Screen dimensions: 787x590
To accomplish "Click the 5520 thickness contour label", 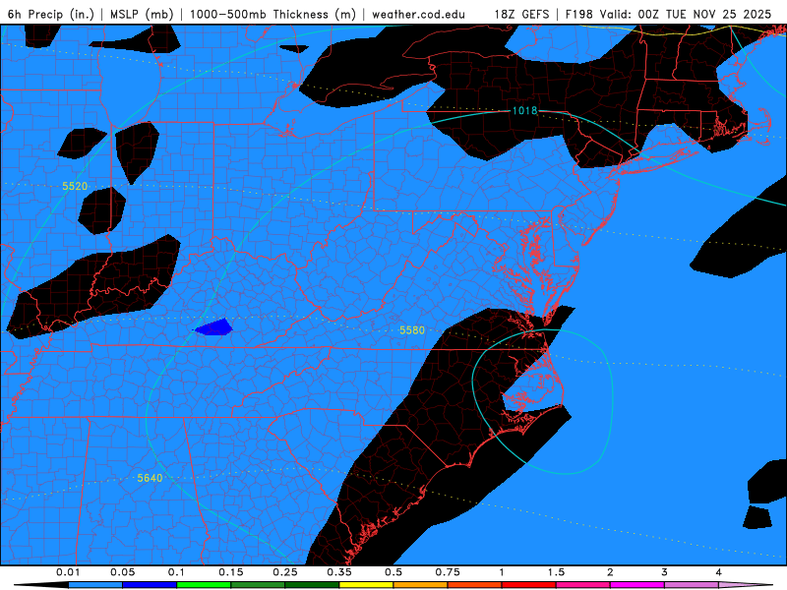I will point(75,186).
